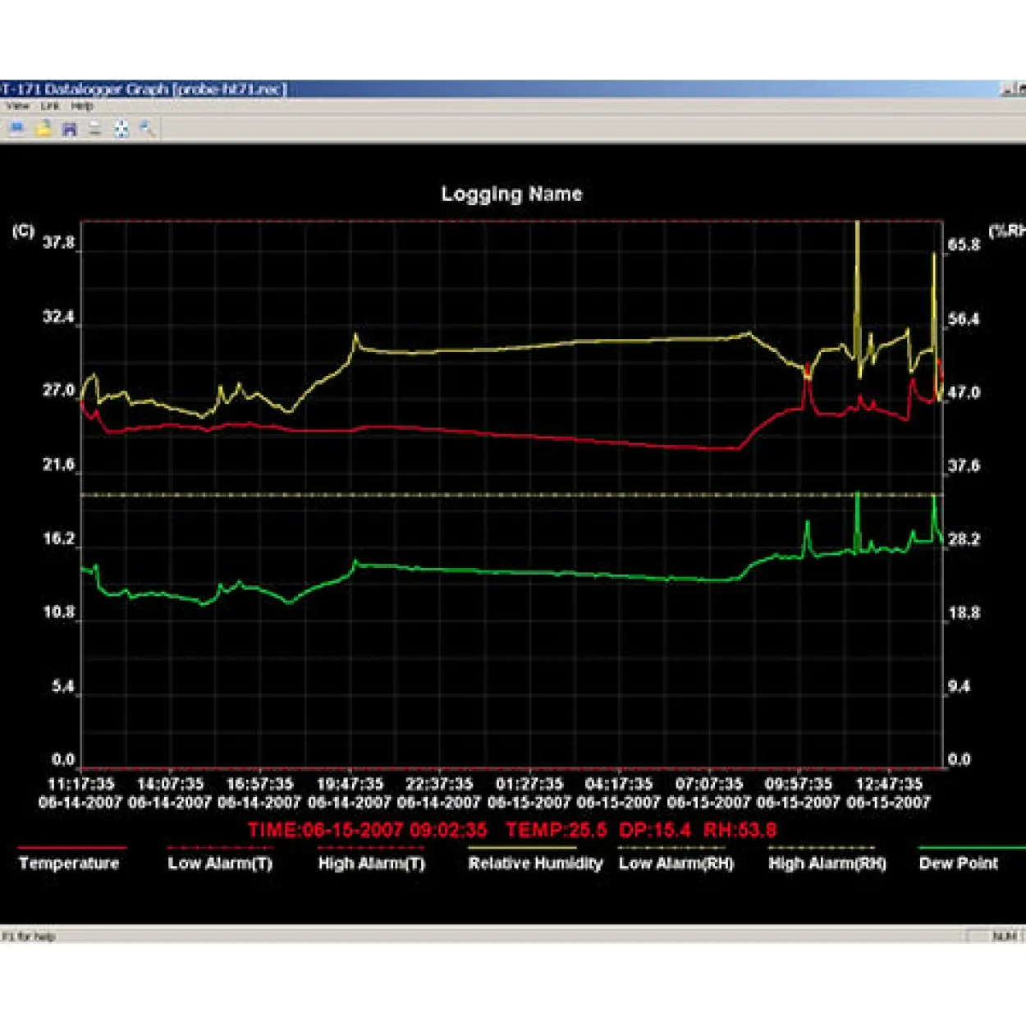
Task: Click the RH:53.8 readout
Action: point(740,830)
